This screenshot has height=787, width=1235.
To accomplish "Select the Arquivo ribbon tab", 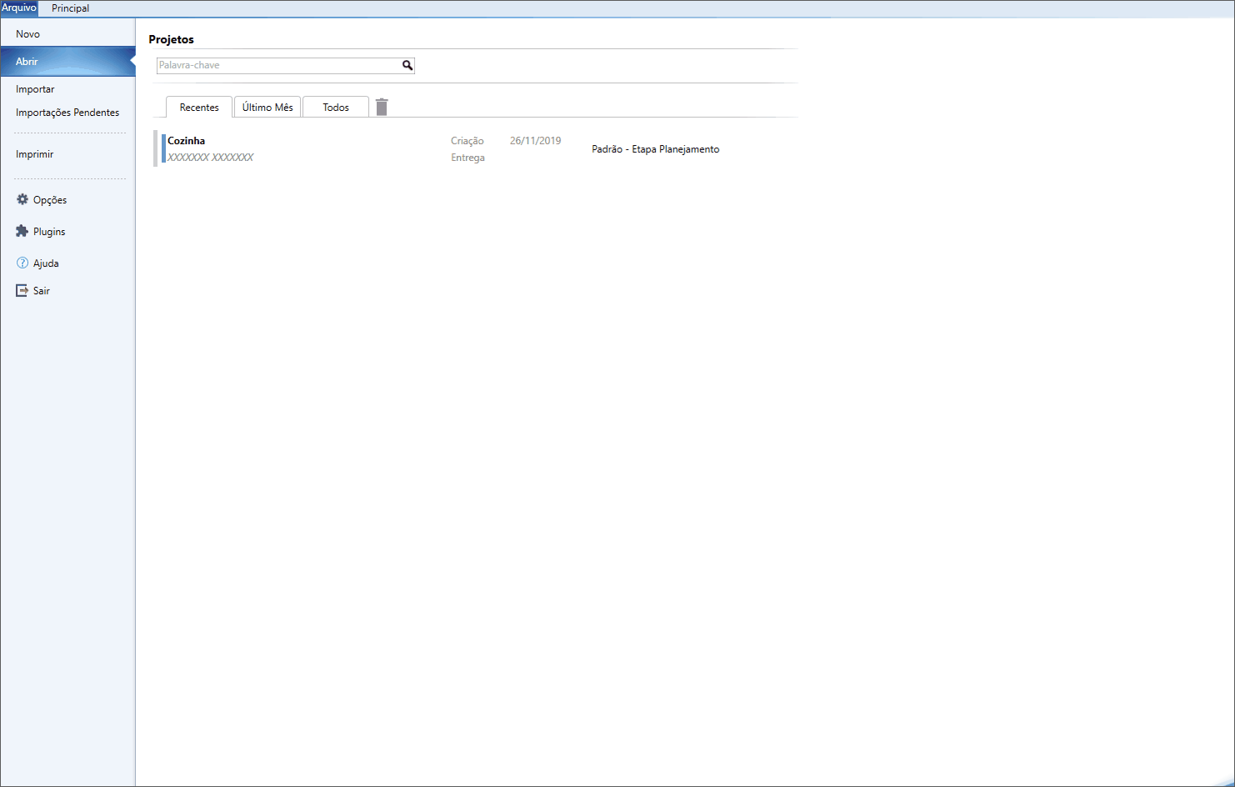I will [19, 8].
